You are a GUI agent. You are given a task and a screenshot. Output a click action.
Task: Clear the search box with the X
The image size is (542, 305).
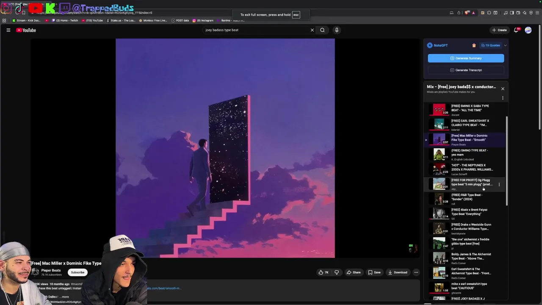(312, 30)
